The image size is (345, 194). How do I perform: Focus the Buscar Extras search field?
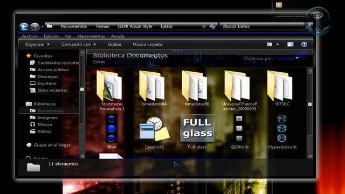coord(263,26)
